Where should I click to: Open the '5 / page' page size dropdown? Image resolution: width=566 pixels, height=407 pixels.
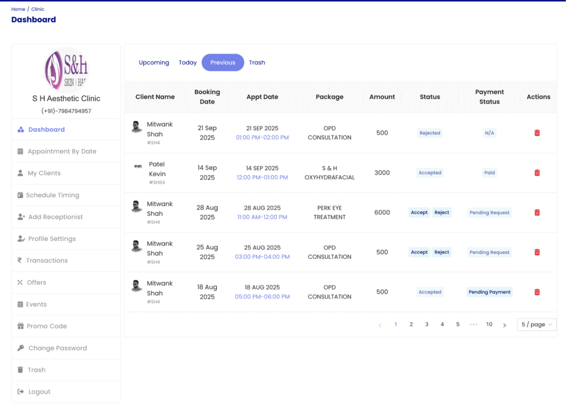tap(536, 324)
